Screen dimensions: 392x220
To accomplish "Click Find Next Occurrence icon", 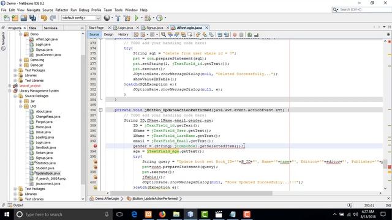I will click(177, 35).
